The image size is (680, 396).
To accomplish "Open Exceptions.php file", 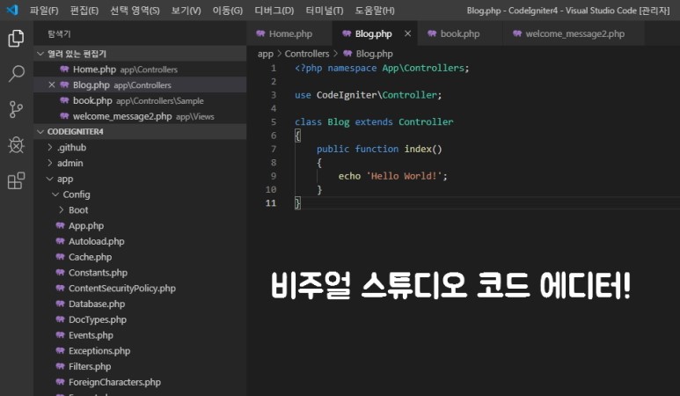I will [140, 350].
